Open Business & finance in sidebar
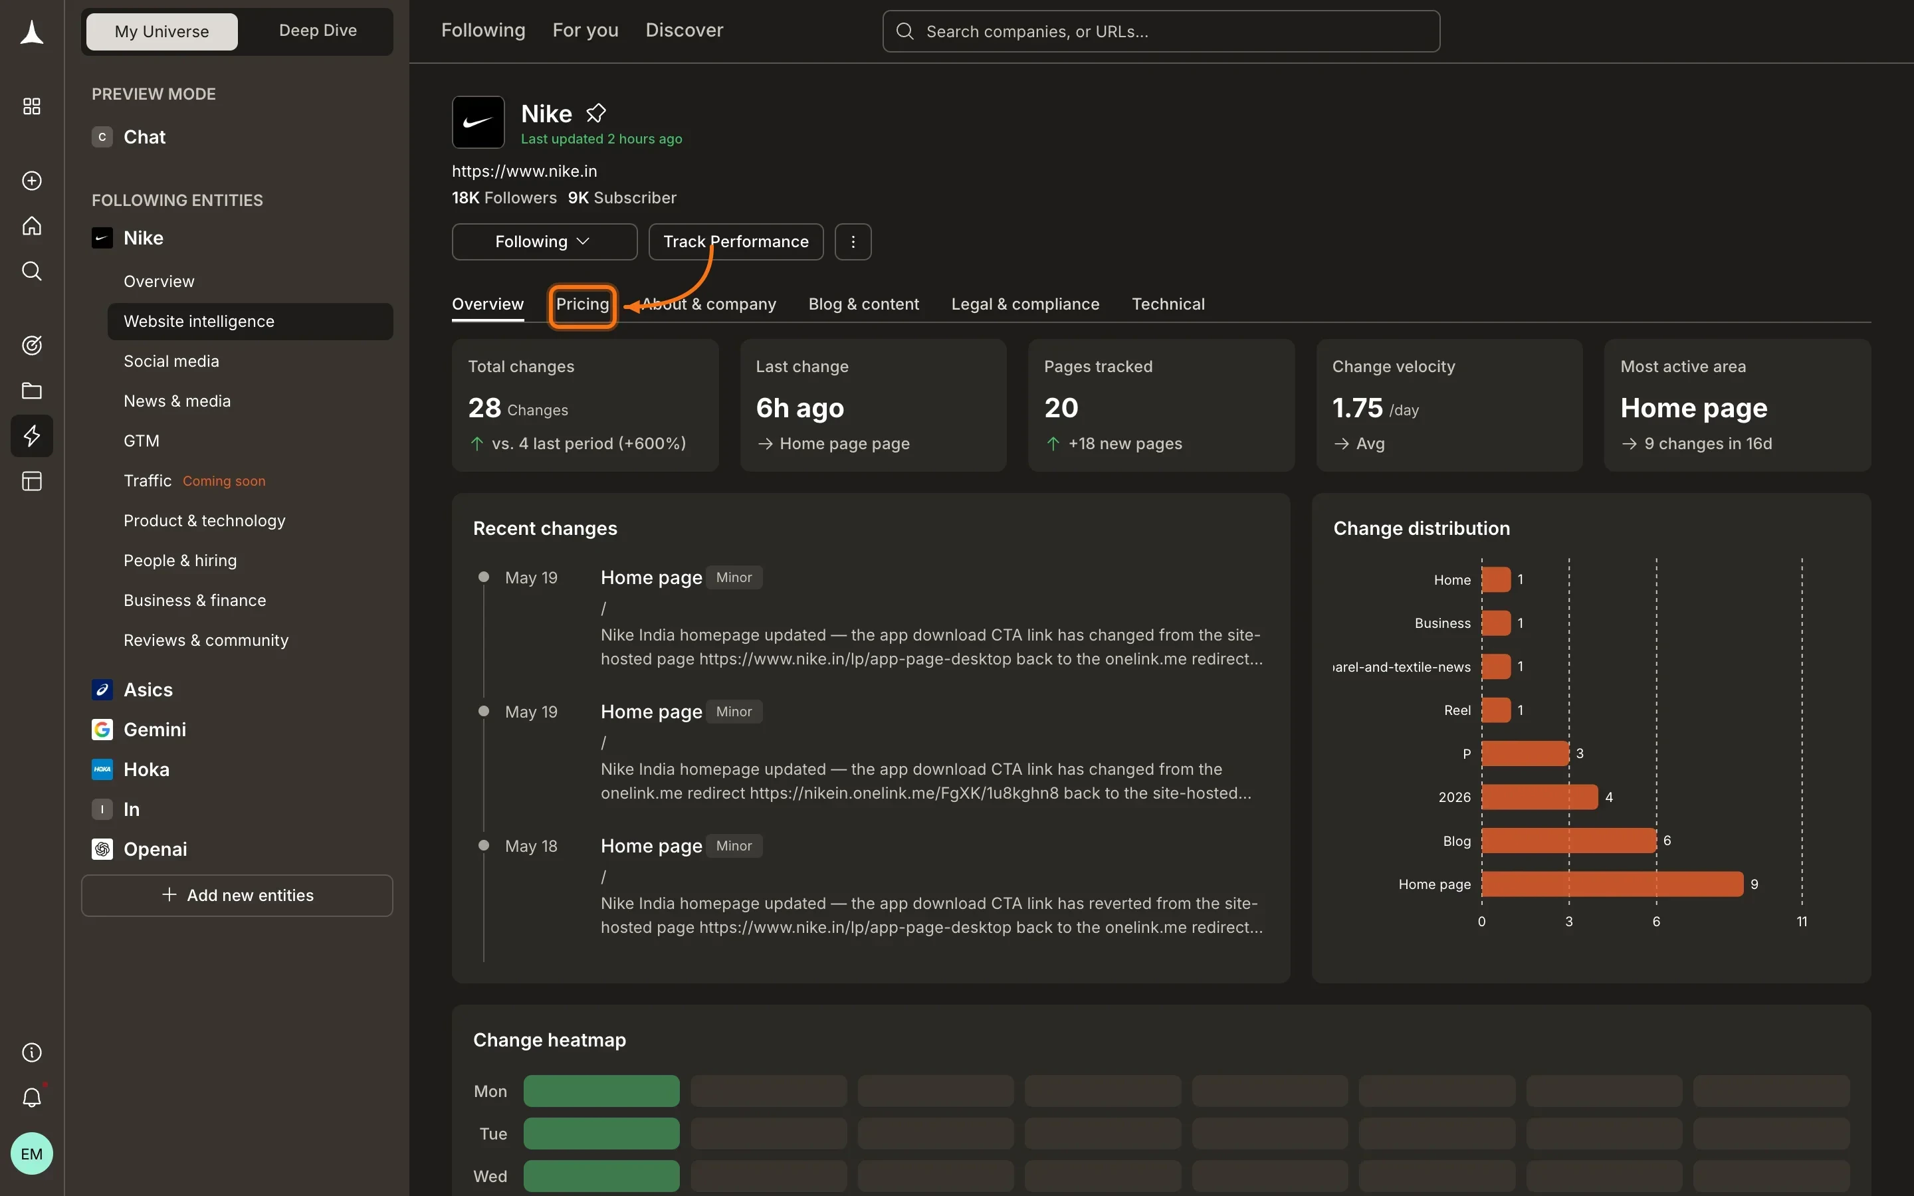Image resolution: width=1914 pixels, height=1196 pixels. click(250, 601)
